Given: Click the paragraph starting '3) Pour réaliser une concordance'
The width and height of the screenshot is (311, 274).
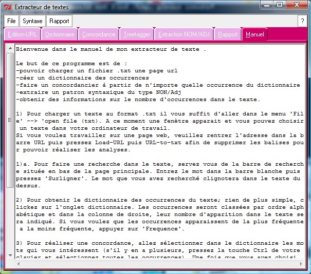Looking at the screenshot, I should pyautogui.click(x=160, y=250).
